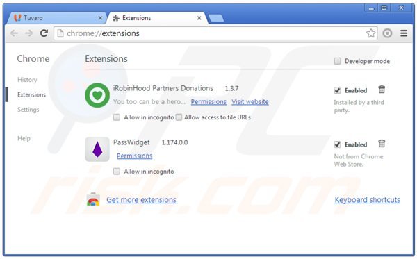Go back using the browser back arrow
The height and width of the screenshot is (259, 417).
click(14, 33)
